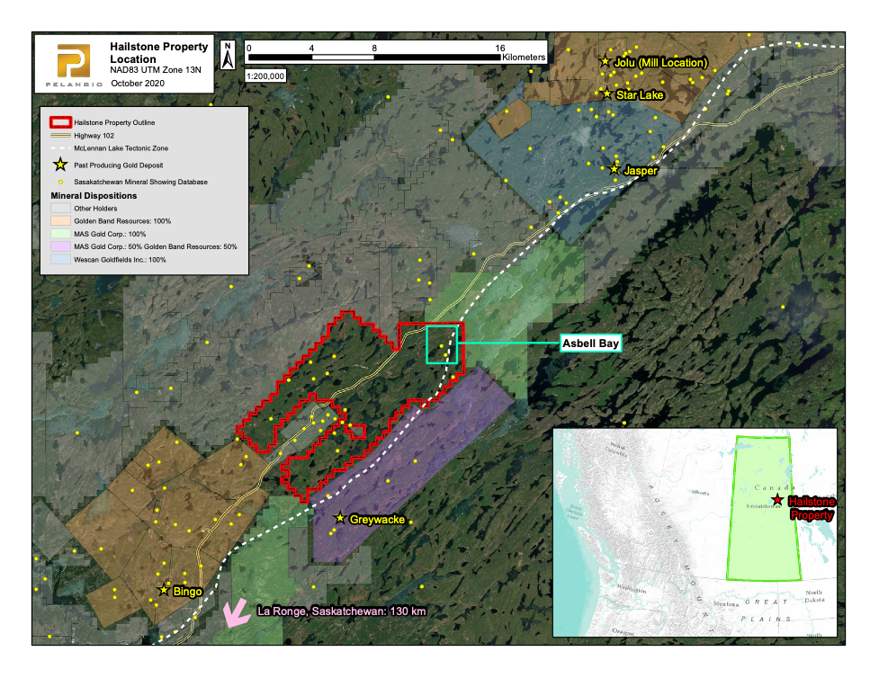Click the Golden Band Resources legend swatch
Viewport: 879px width, 678px height.
pos(59,220)
